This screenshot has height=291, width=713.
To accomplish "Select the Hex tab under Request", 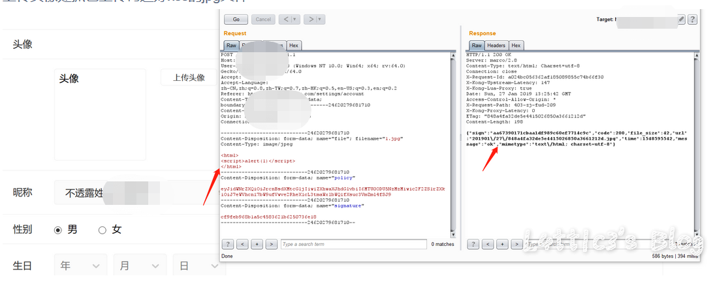I will pyautogui.click(x=294, y=46).
